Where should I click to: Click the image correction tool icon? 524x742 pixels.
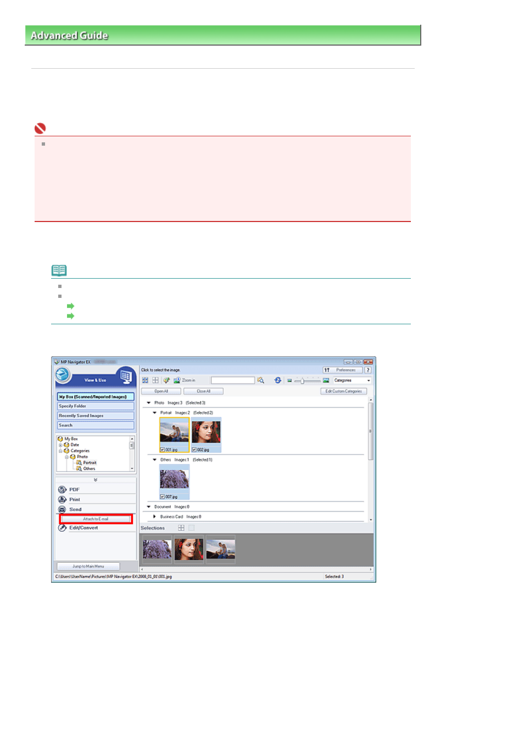pyautogui.click(x=166, y=380)
